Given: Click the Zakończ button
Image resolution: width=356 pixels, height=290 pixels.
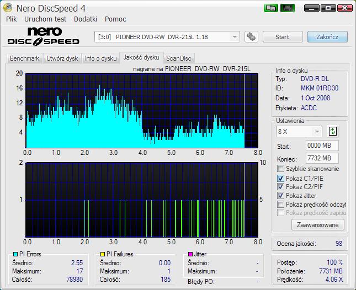Looking at the screenshot, I should click(x=327, y=37).
